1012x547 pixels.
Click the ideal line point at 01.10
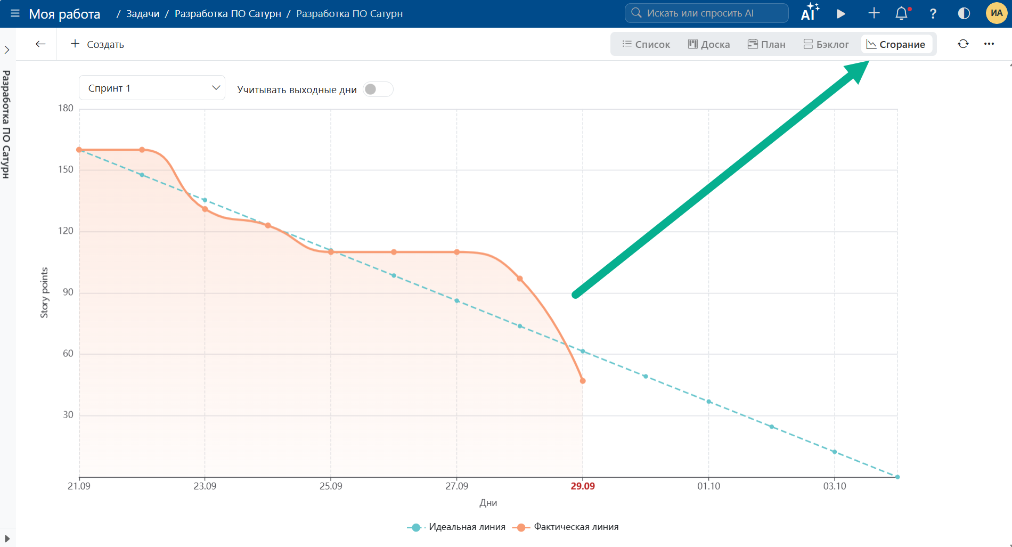tap(709, 402)
